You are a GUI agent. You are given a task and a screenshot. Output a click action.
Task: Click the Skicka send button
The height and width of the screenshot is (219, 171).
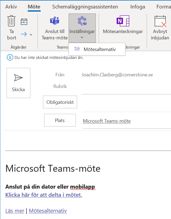point(18,83)
